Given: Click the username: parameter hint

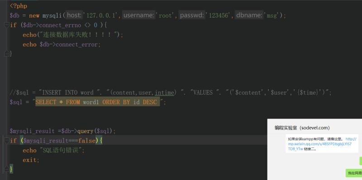Looking at the screenshot, I should pos(138,15).
